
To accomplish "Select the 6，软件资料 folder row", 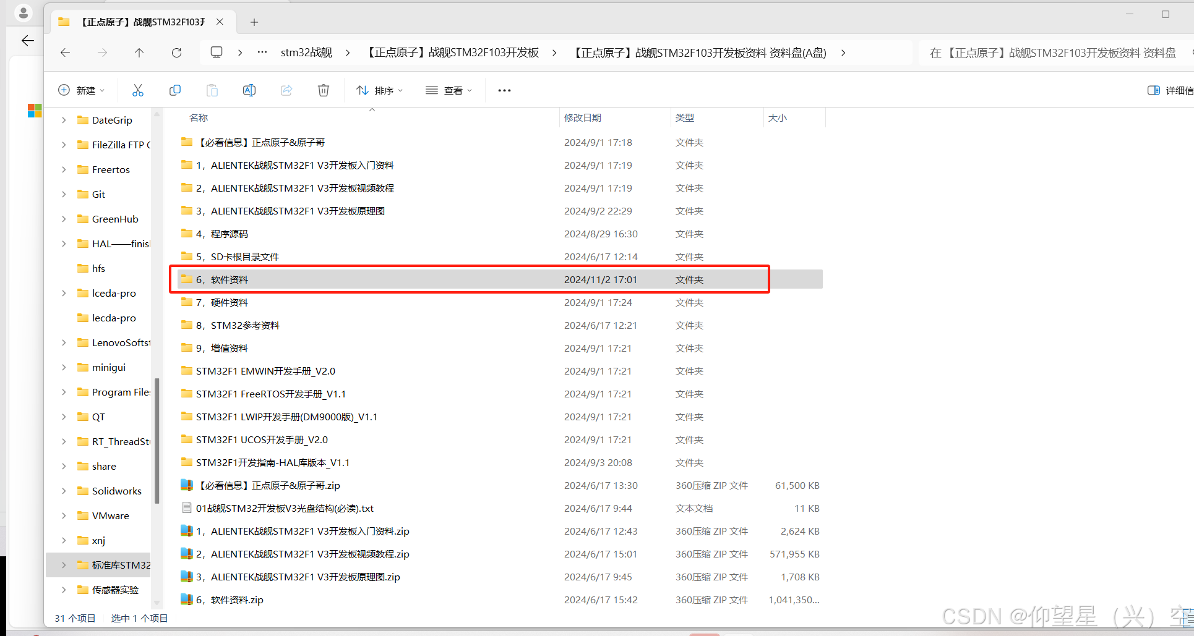I will point(500,279).
